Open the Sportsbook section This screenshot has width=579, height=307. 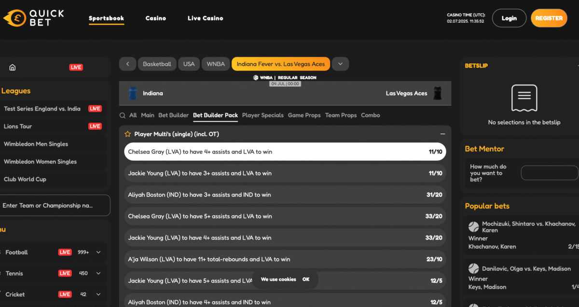[106, 18]
